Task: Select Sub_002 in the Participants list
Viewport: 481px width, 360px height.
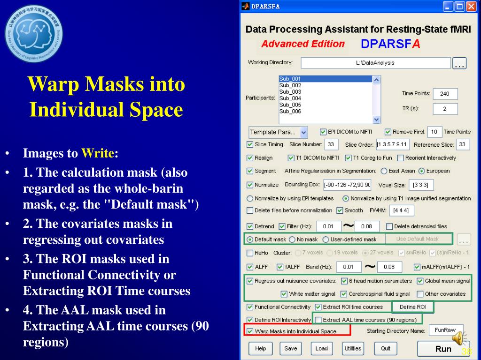Action: [x=326, y=85]
